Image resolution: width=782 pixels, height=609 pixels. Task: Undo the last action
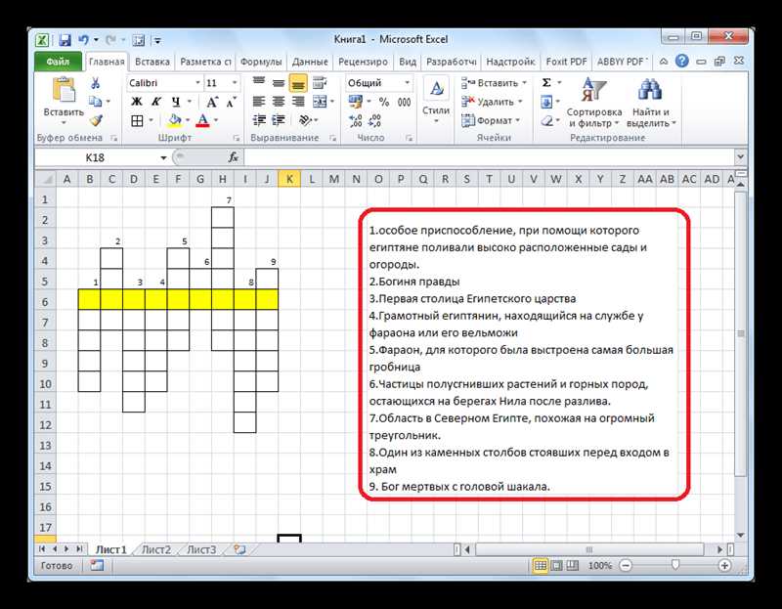[x=84, y=40]
